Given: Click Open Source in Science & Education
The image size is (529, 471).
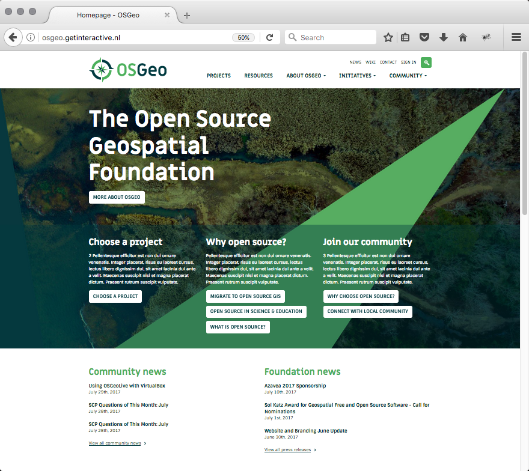Looking at the screenshot, I should pos(256,312).
